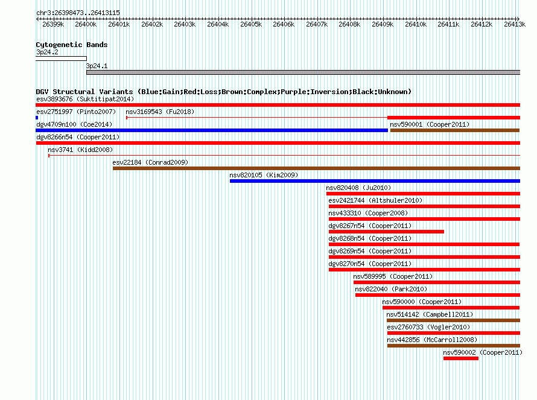Screen dimensions: 537x400
Task: Click the red dgv8266n54 loss bar
Action: click(278, 143)
